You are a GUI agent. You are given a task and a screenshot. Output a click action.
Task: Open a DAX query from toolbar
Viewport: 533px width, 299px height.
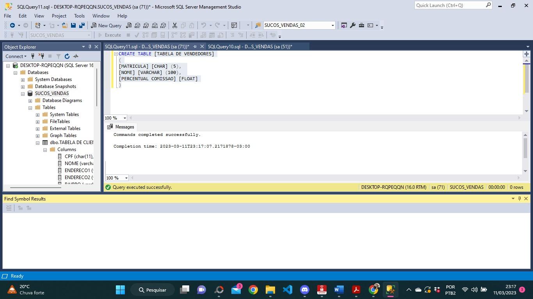click(x=163, y=25)
